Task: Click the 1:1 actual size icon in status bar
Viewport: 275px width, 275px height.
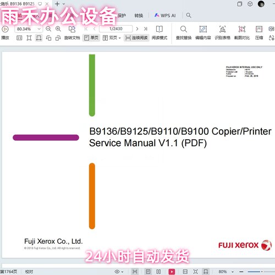Action: coord(185,272)
